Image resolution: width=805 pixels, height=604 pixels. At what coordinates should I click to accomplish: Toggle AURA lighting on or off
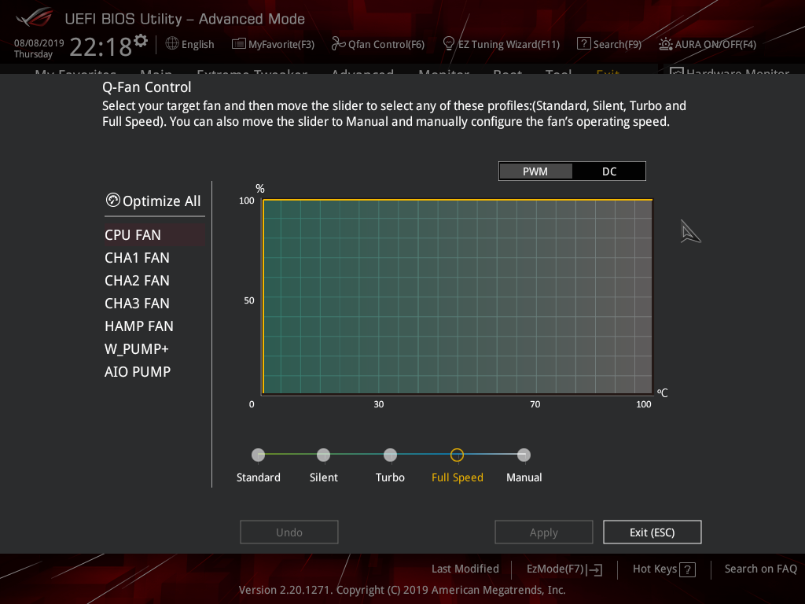(x=706, y=46)
